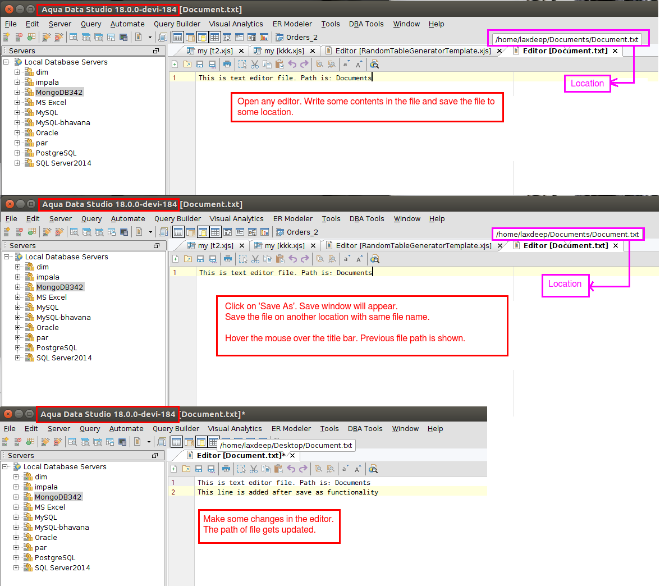Select the RandomTableGeneratorTemplate.xjs tab in the top window
This screenshot has width=660, height=586.
pyautogui.click(x=412, y=51)
